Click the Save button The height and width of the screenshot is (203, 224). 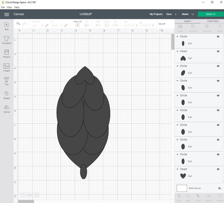click(x=169, y=14)
